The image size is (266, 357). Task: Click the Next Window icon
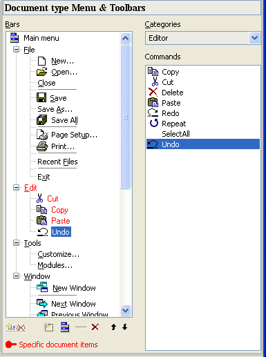click(42, 303)
